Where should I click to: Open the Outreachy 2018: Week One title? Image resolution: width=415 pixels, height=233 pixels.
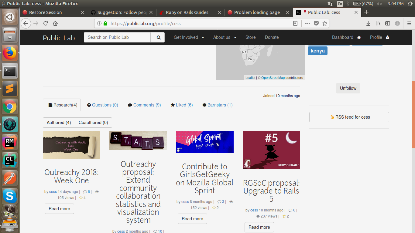(x=71, y=176)
